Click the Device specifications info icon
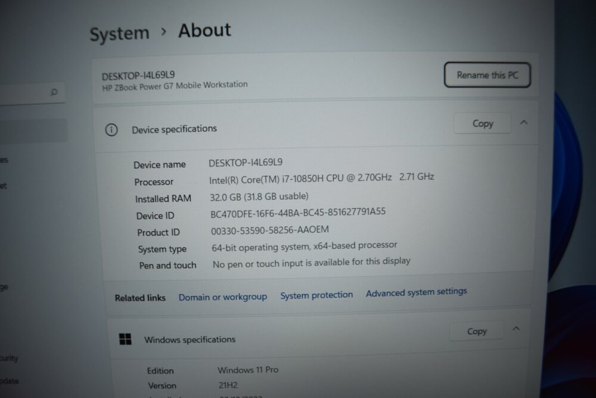This screenshot has width=596, height=398. 111,129
